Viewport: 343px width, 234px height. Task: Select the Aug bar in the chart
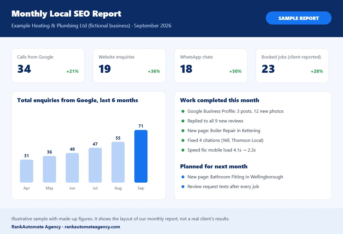click(x=118, y=162)
